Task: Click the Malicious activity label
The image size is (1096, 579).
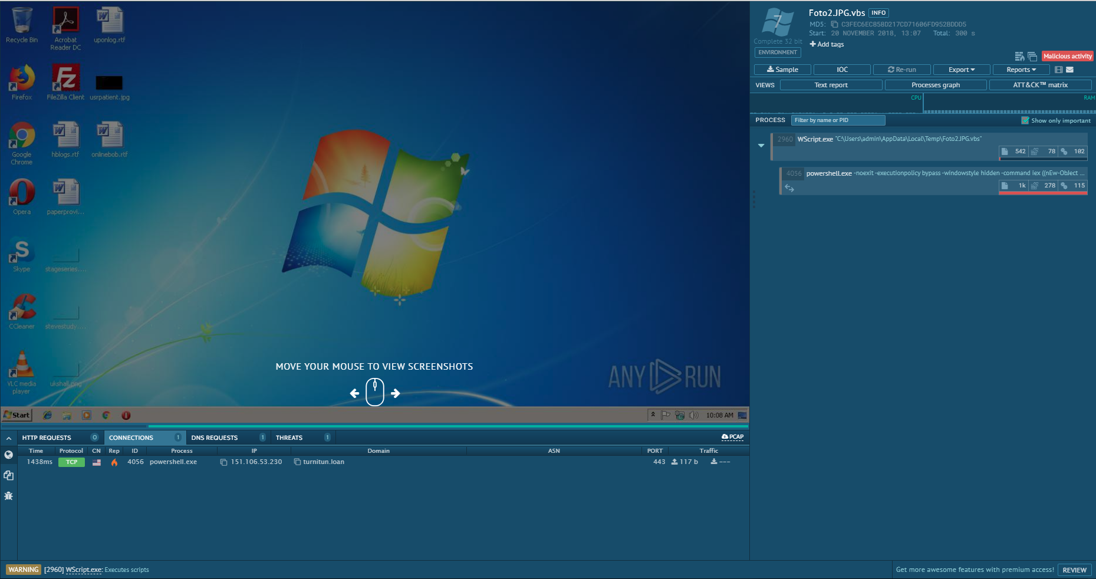Action: click(1067, 57)
